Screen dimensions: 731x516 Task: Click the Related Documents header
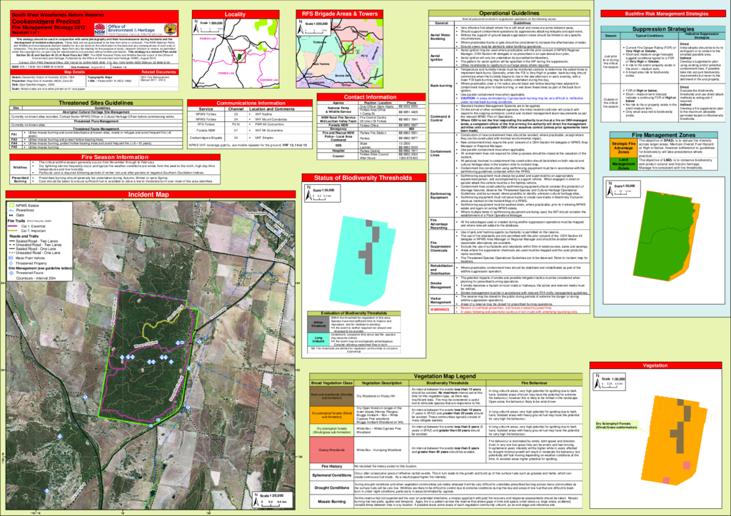click(x=159, y=72)
